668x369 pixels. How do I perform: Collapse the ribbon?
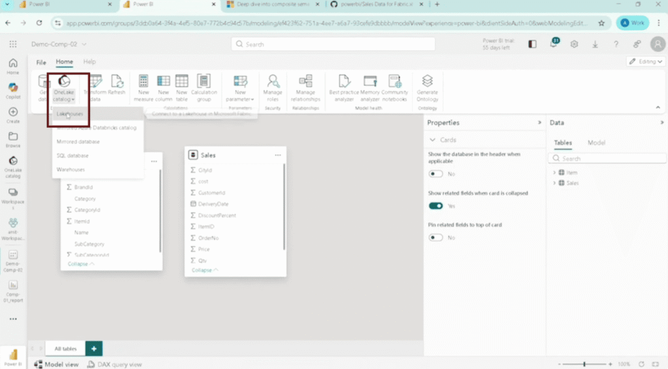658,107
